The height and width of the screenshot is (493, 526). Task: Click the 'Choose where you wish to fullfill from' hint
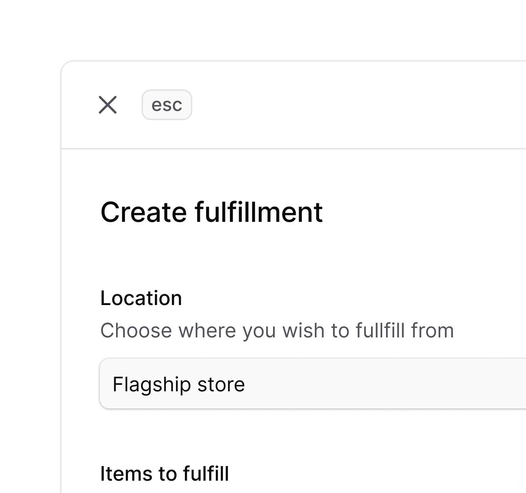coord(277,331)
